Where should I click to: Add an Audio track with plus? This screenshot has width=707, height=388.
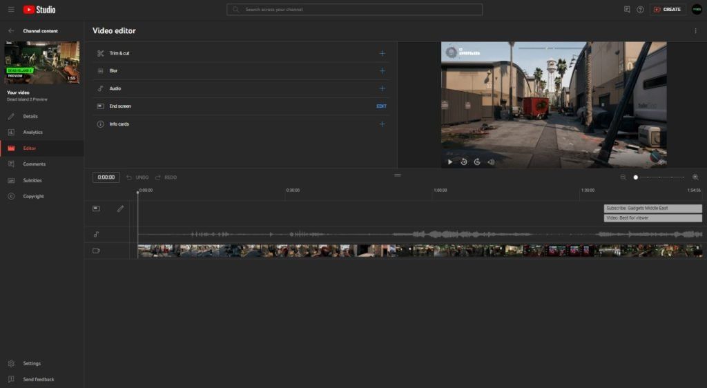pos(382,88)
